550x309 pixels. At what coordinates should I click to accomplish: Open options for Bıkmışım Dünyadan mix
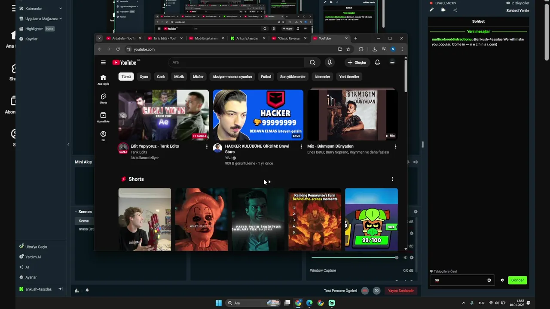(x=395, y=146)
